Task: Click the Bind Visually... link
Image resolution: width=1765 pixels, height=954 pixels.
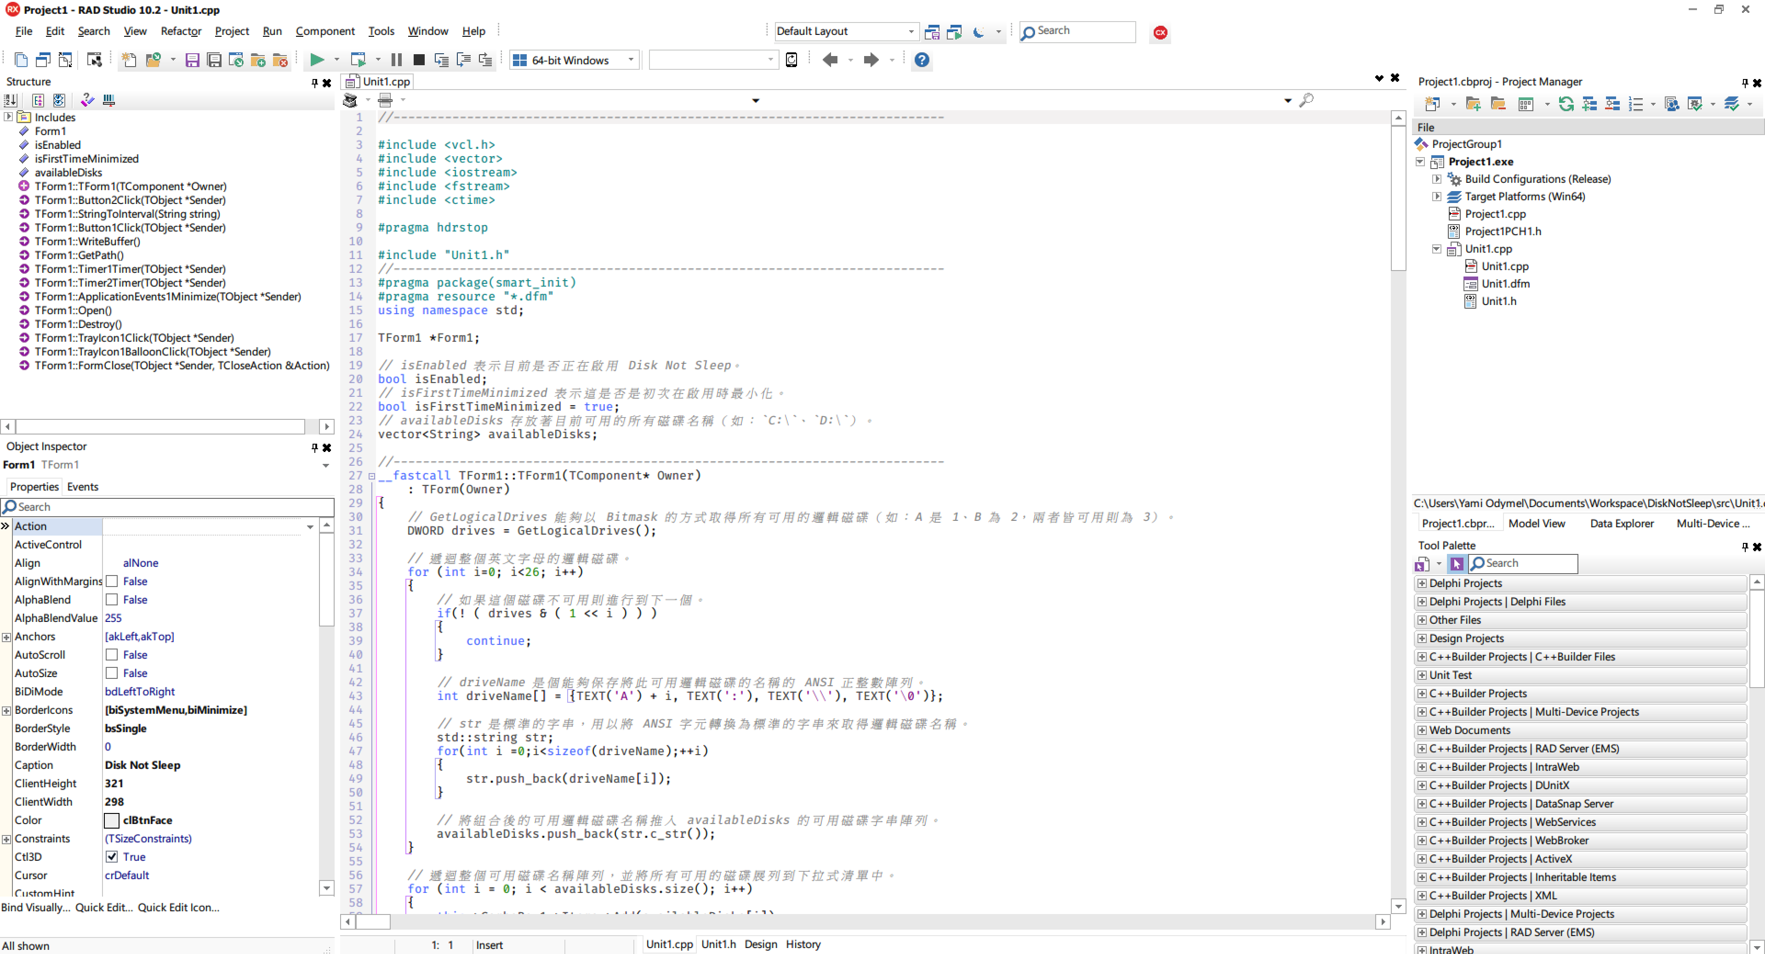Action: (x=35, y=908)
